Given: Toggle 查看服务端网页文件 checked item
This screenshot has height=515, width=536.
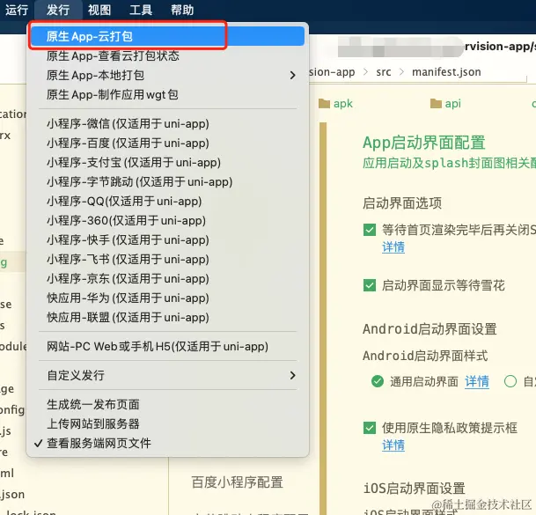Looking at the screenshot, I should pyautogui.click(x=167, y=443).
